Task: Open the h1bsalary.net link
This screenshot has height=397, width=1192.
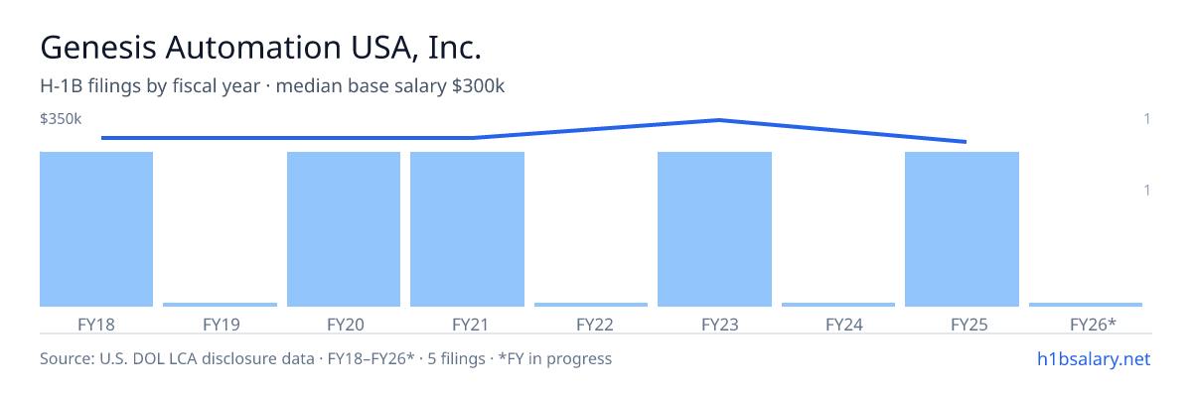Action: point(1093,358)
